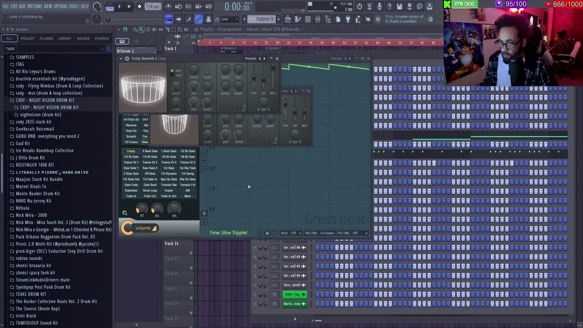The width and height of the screenshot is (583, 328).
Task: Open the tempo tapper icon
Action: (358, 19)
